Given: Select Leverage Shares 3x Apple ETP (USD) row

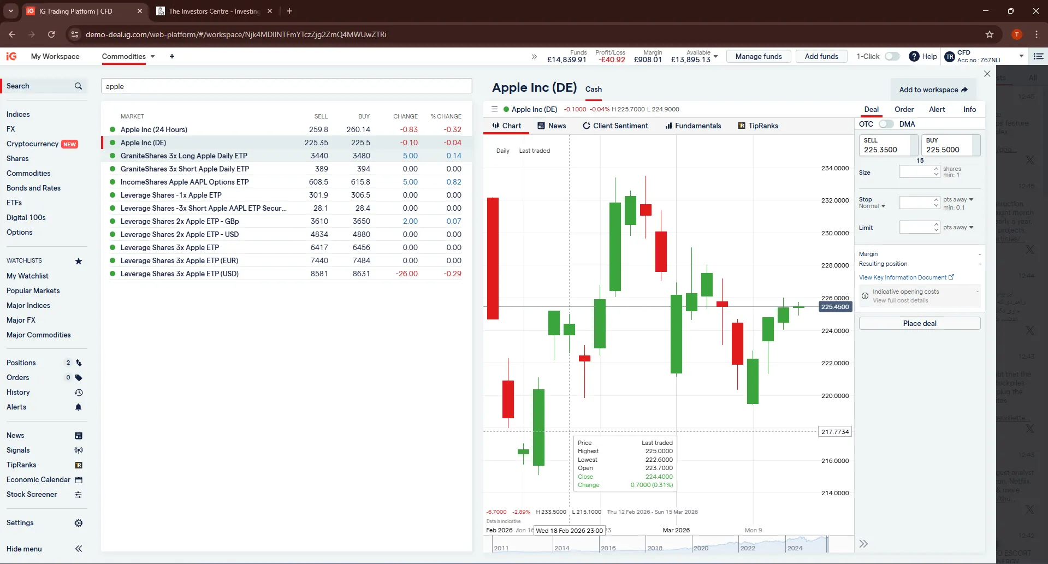Looking at the screenshot, I should tap(286, 274).
